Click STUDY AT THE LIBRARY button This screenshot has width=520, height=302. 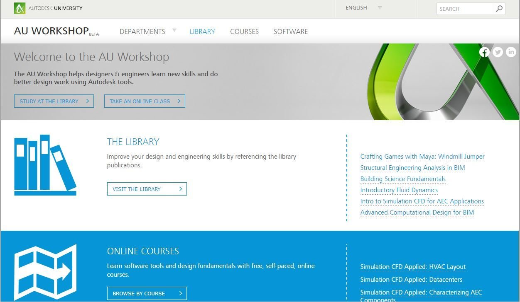54,101
